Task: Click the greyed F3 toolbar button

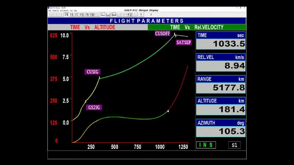Action: [x=56, y=15]
